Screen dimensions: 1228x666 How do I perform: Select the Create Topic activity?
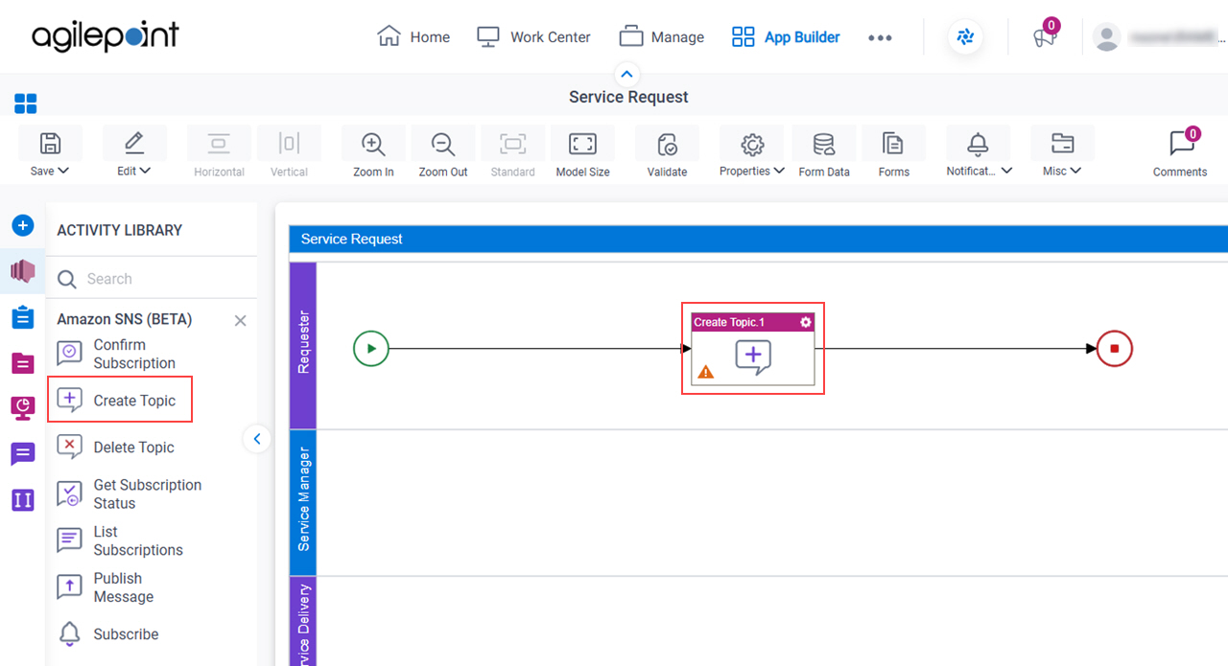coord(119,401)
